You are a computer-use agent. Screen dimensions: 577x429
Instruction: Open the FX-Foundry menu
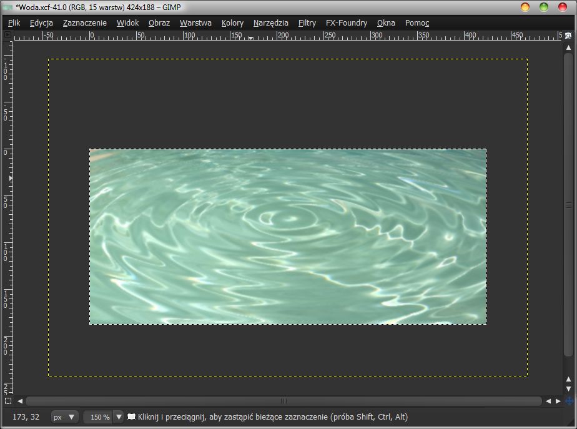[346, 23]
